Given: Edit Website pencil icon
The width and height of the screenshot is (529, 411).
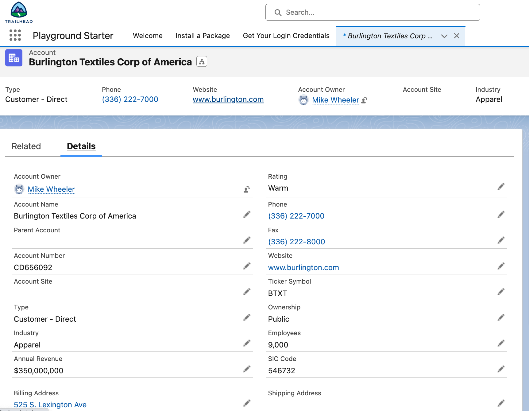Looking at the screenshot, I should click(x=501, y=266).
